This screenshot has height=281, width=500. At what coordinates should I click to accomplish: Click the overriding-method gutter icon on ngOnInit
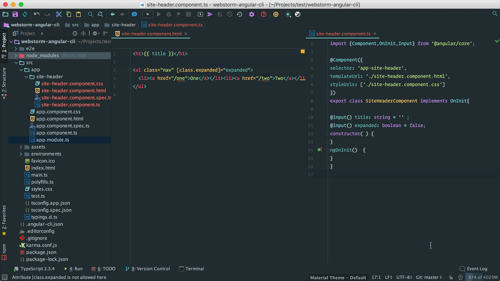point(319,149)
